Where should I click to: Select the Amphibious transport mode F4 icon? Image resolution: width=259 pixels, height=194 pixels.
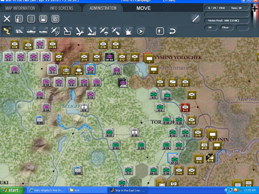pos(43,31)
